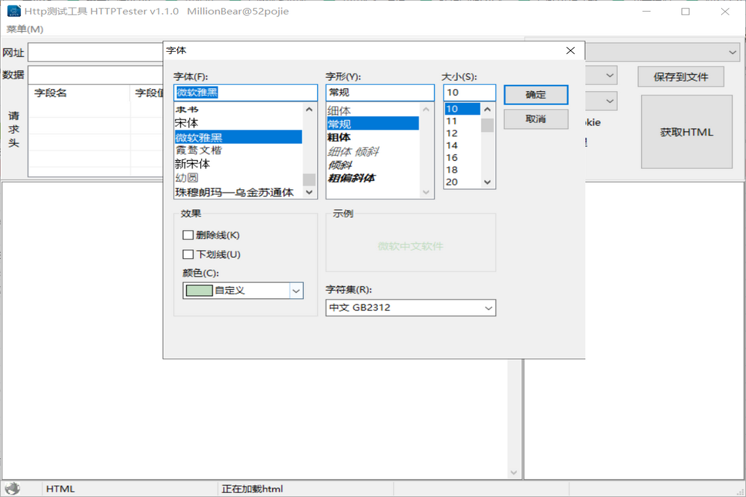This screenshot has width=746, height=497.
Task: Open the 颜色 color dropdown
Action: pos(296,290)
